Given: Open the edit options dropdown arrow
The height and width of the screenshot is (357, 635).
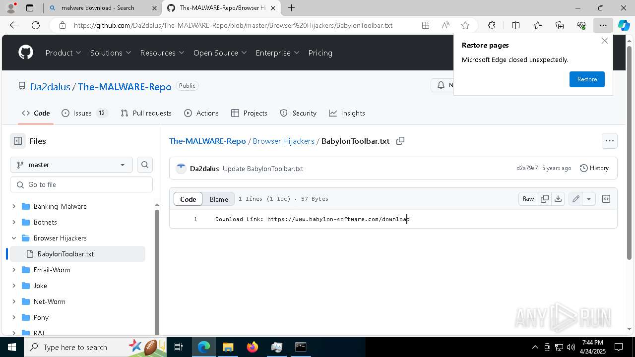Looking at the screenshot, I should click(589, 199).
